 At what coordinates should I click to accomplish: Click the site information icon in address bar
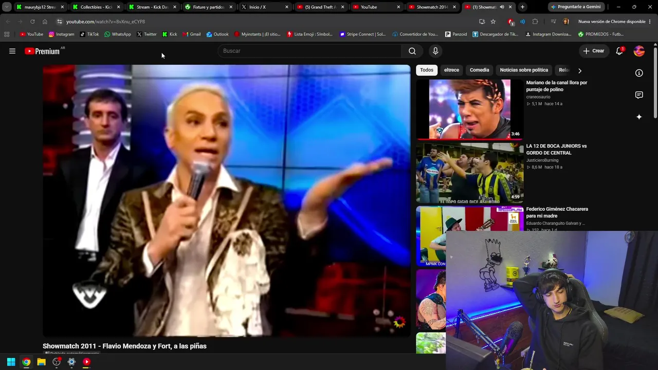(60, 22)
